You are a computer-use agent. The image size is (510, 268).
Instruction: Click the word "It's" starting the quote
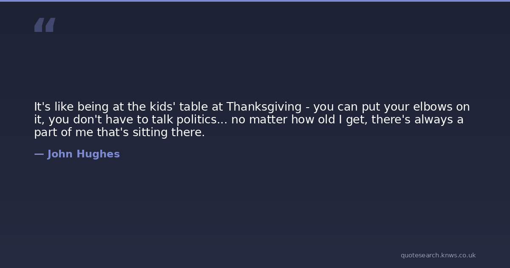point(42,107)
